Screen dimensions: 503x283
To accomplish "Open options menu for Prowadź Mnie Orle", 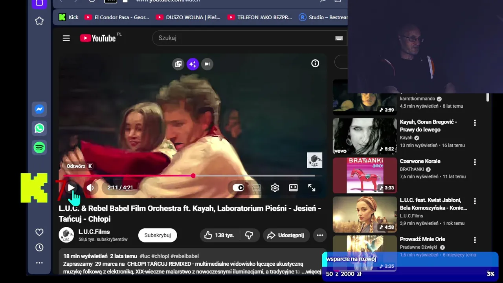I will (x=475, y=240).
